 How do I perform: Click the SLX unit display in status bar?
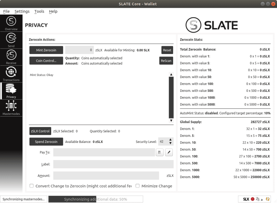[x=246, y=199]
